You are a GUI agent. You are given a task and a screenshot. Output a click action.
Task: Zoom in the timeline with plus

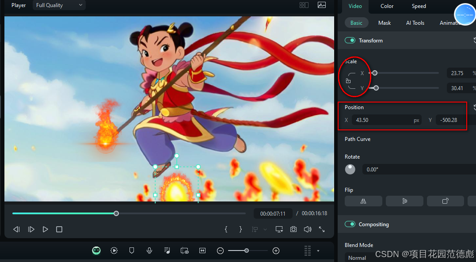pyautogui.click(x=276, y=251)
